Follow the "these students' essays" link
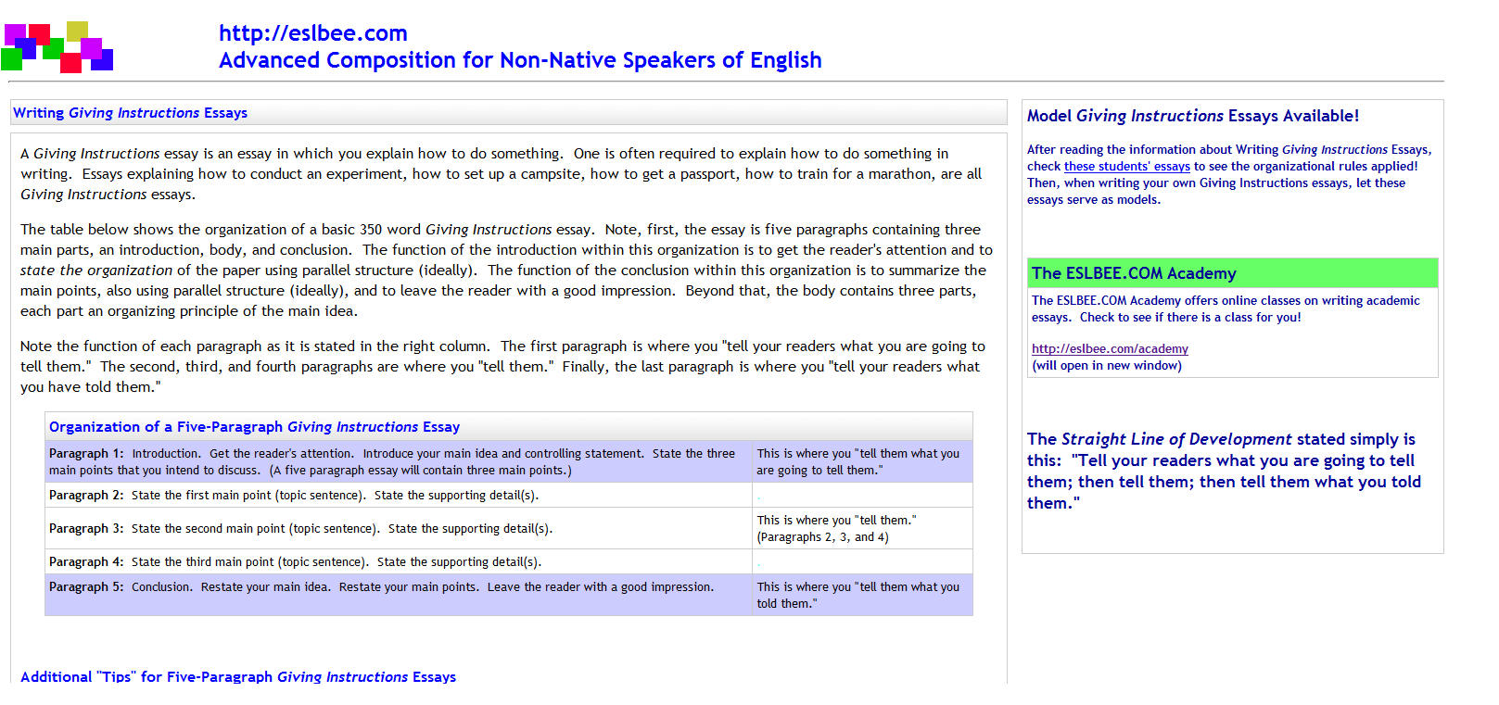Viewport: 1499px width, 705px height. pyautogui.click(x=1126, y=167)
